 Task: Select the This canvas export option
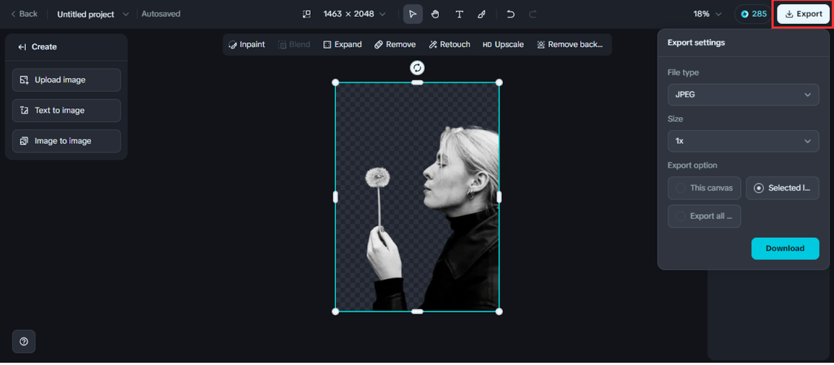(704, 188)
